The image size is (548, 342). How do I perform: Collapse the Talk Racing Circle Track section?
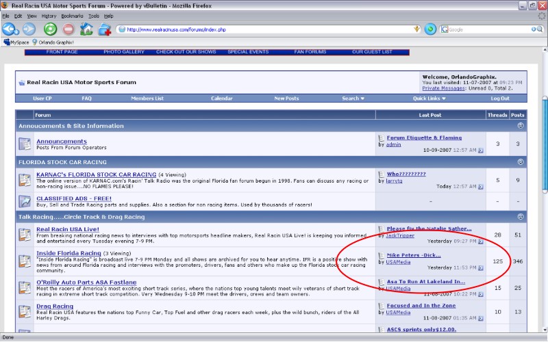point(520,217)
